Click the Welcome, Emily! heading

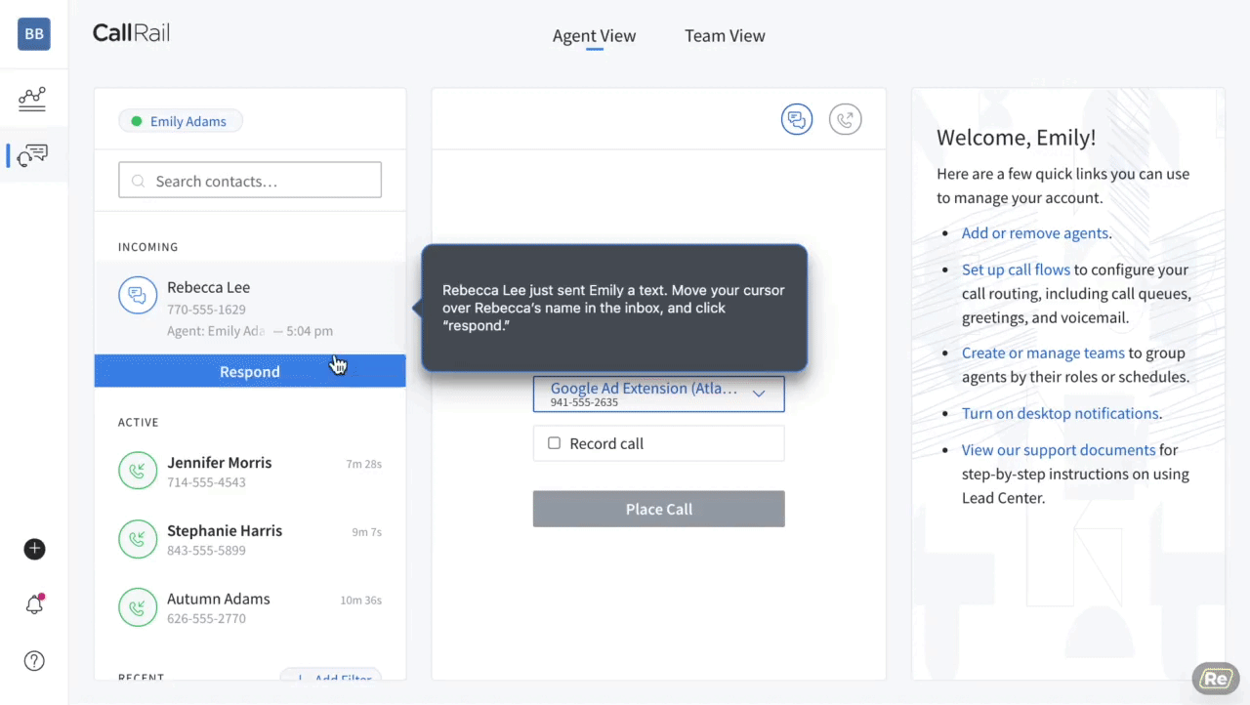(x=1016, y=138)
